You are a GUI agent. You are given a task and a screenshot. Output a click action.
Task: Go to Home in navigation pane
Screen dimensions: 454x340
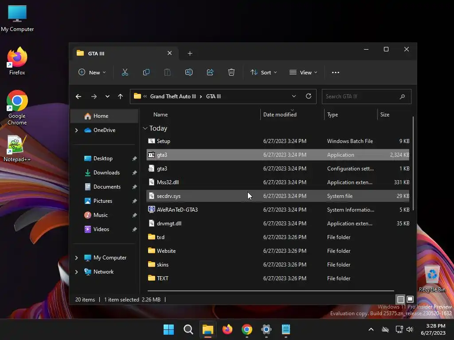click(104, 116)
